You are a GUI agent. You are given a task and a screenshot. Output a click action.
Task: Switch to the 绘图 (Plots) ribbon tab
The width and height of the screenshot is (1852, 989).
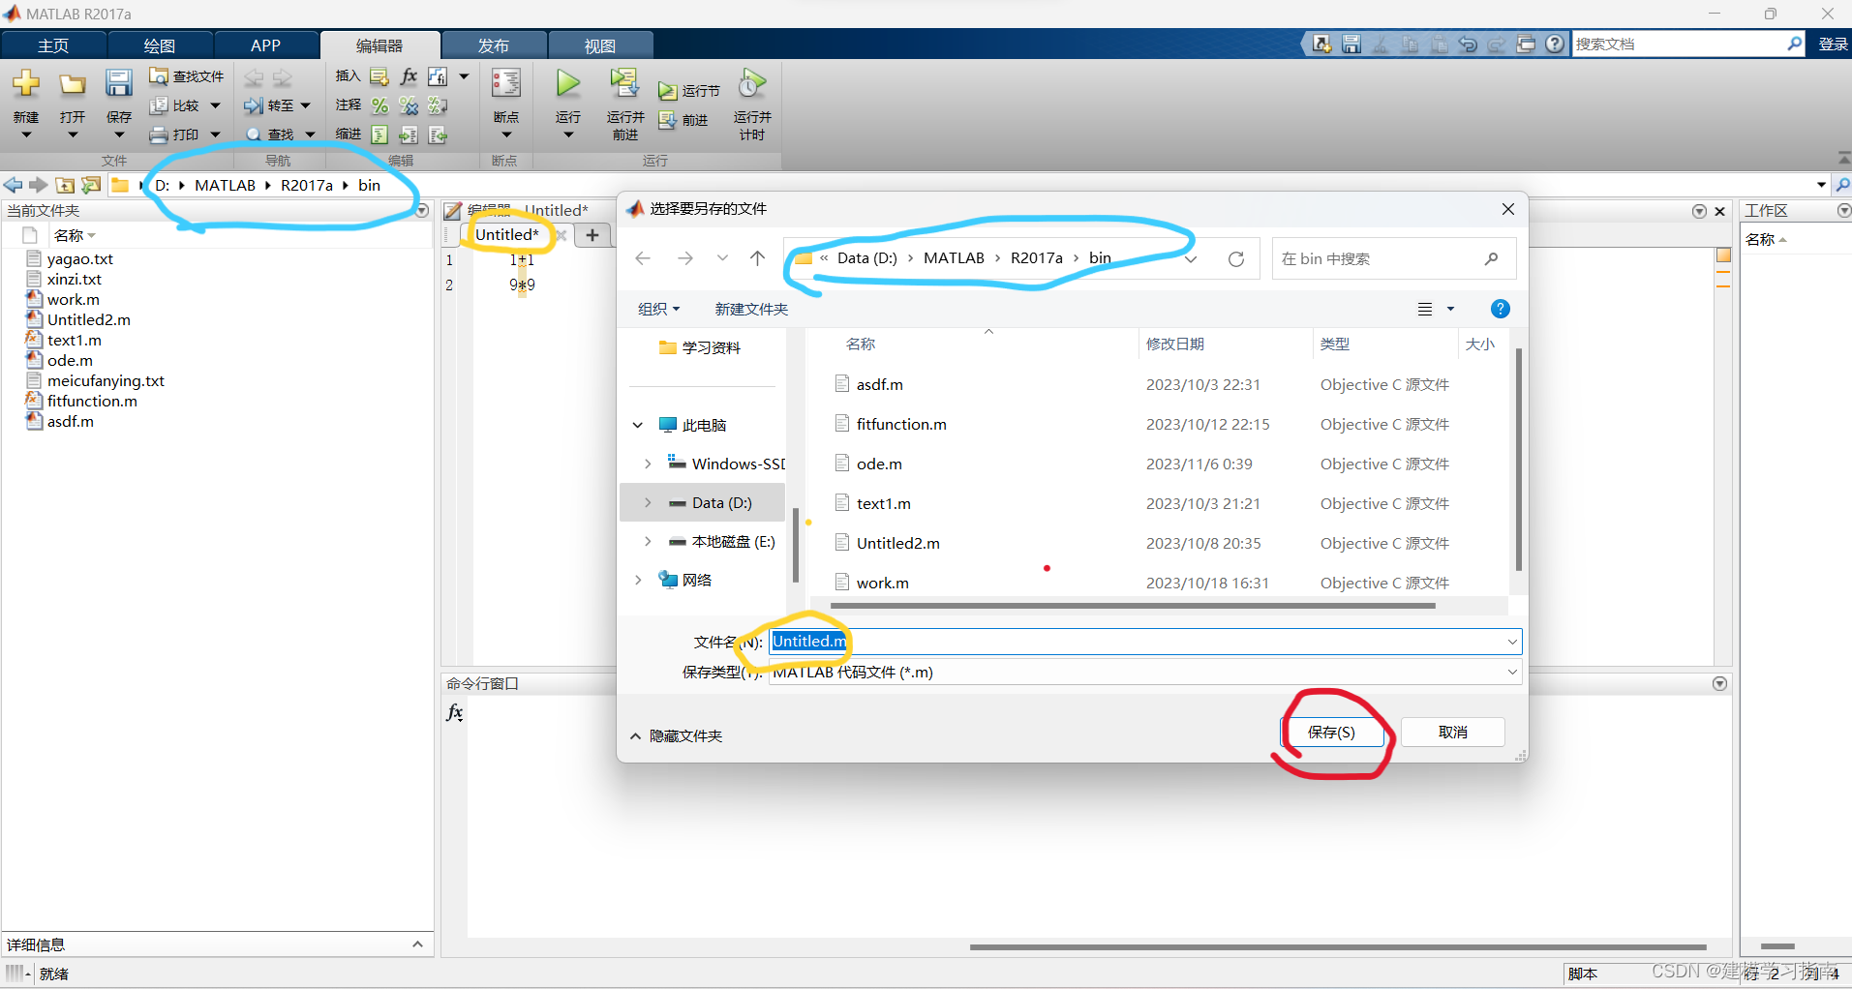160,45
